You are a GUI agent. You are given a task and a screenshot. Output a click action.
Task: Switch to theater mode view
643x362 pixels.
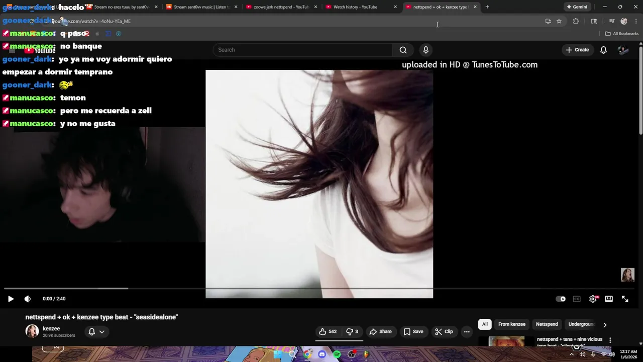pyautogui.click(x=609, y=299)
